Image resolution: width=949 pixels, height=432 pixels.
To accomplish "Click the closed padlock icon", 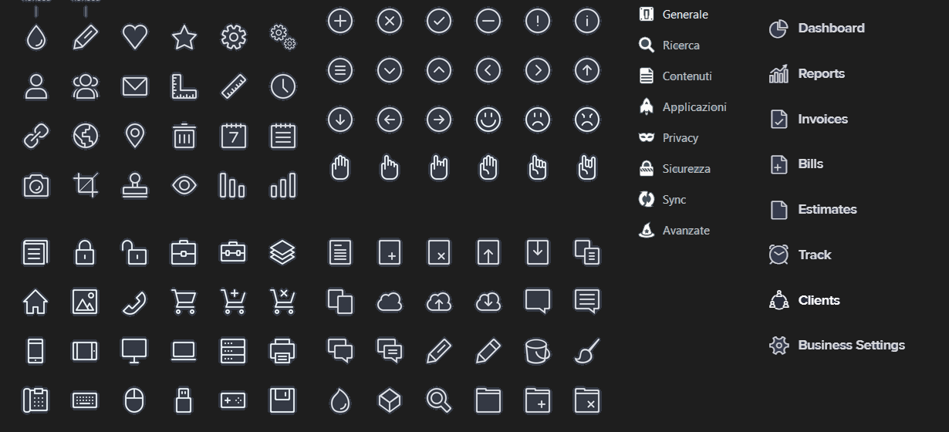I will point(86,252).
